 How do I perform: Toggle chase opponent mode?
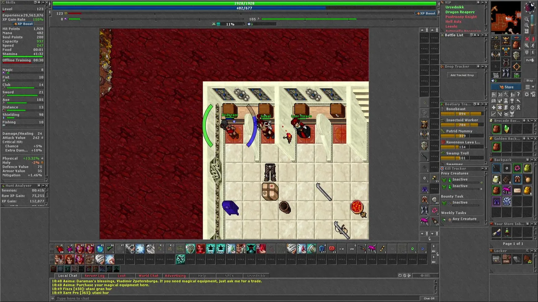[533, 45]
